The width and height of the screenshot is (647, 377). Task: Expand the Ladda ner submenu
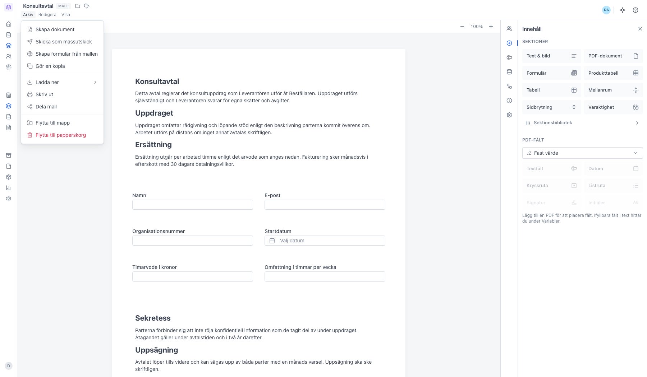pyautogui.click(x=62, y=82)
